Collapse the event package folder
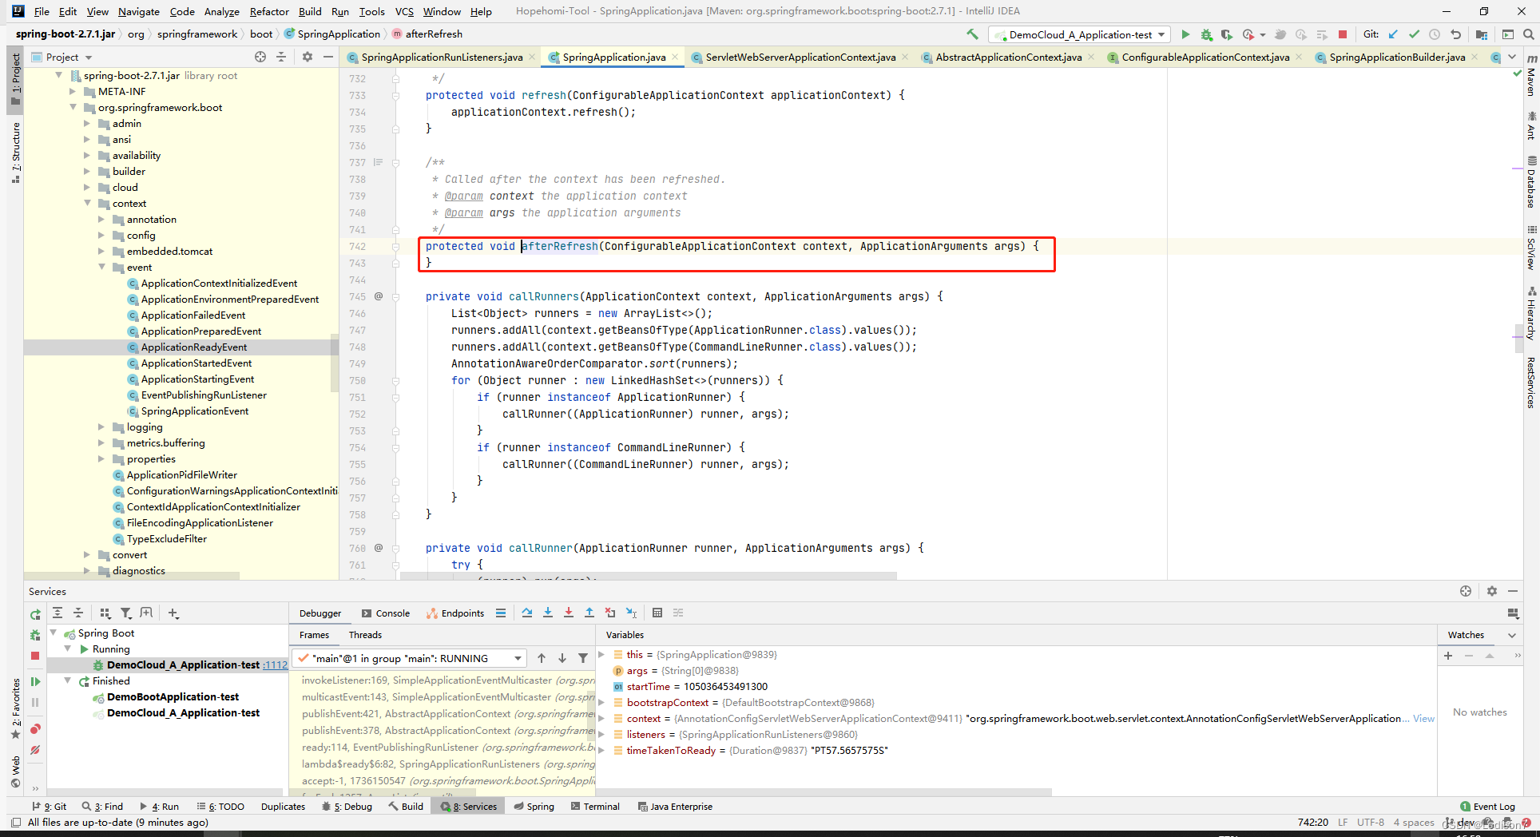The height and width of the screenshot is (837, 1540). (102, 267)
